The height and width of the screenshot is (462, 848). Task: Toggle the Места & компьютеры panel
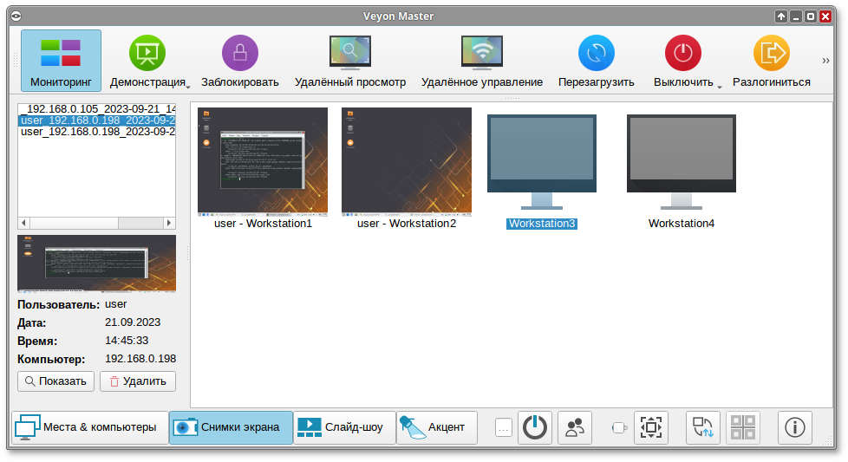coord(88,427)
